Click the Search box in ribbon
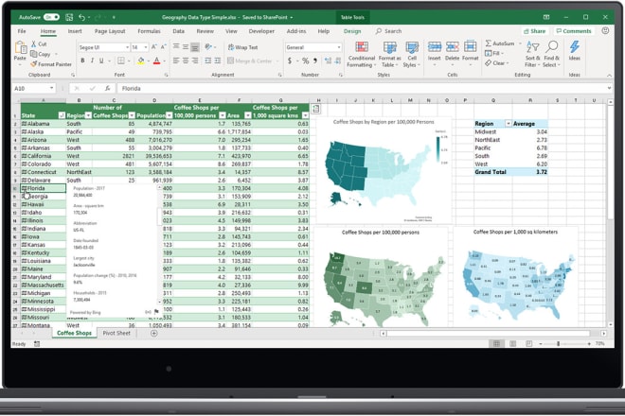The width and height of the screenshot is (625, 416). coord(388,31)
